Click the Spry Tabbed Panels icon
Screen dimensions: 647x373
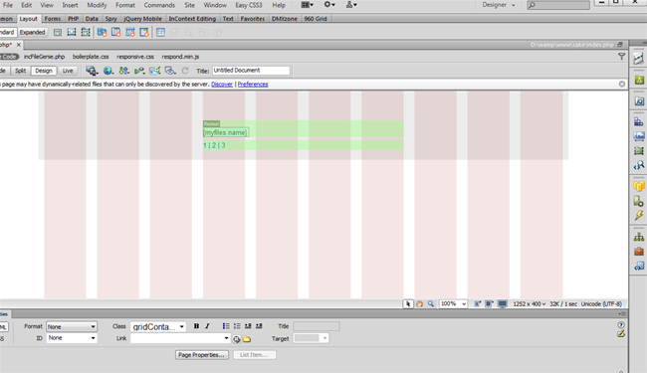115,32
